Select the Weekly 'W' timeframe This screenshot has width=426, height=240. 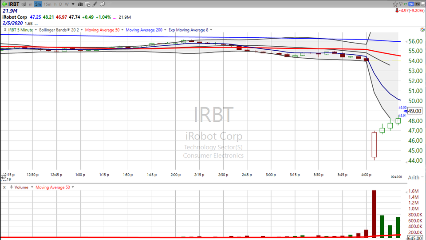coord(67,4)
